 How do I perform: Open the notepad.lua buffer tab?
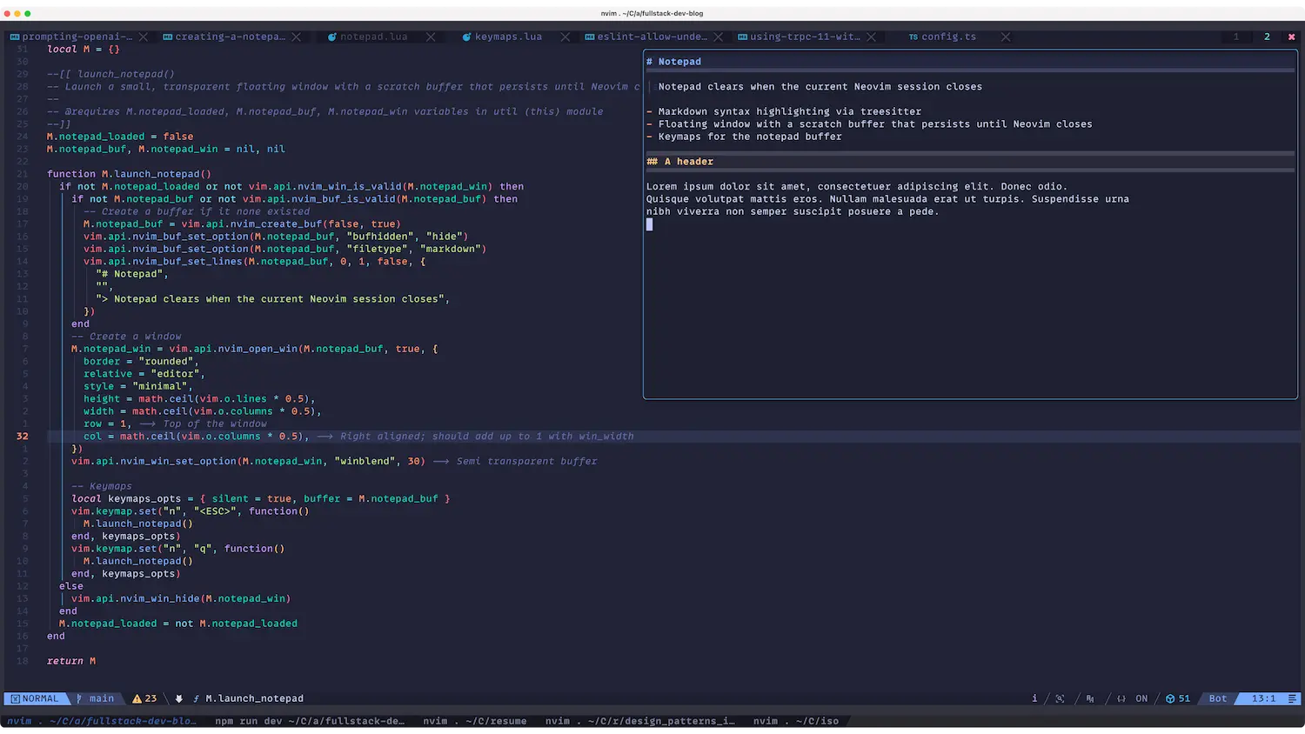[374, 37]
